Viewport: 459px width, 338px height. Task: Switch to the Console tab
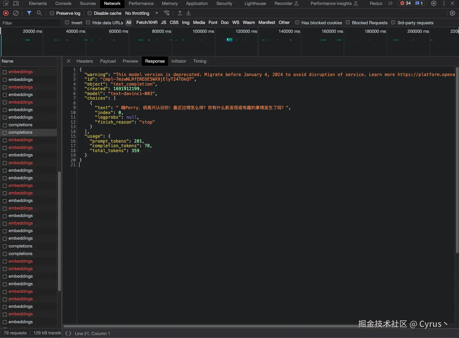click(63, 3)
